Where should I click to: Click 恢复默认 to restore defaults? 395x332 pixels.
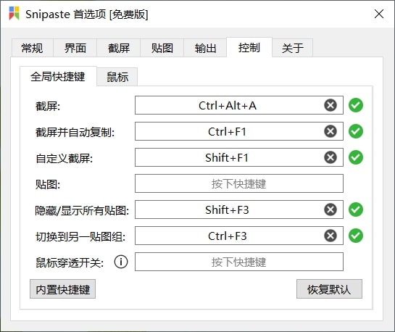click(329, 289)
